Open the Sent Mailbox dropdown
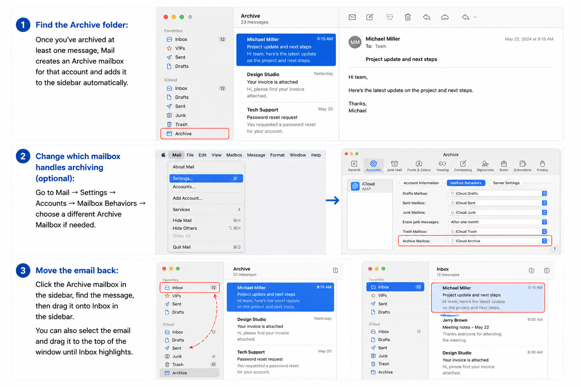 click(x=497, y=203)
